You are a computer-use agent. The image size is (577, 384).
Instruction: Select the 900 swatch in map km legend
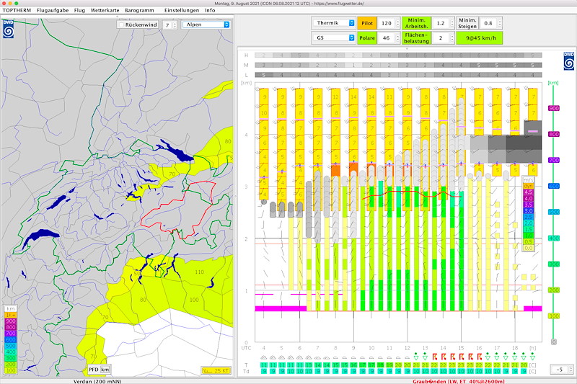coord(11,321)
